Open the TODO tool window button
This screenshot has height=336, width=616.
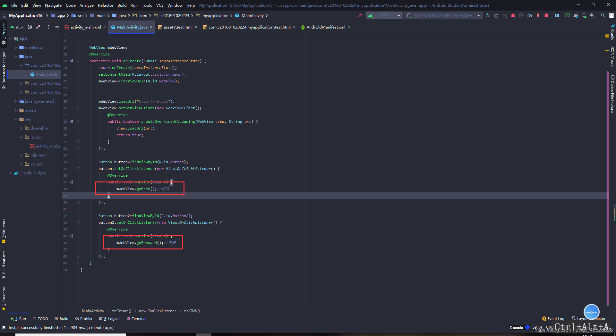pos(40,319)
